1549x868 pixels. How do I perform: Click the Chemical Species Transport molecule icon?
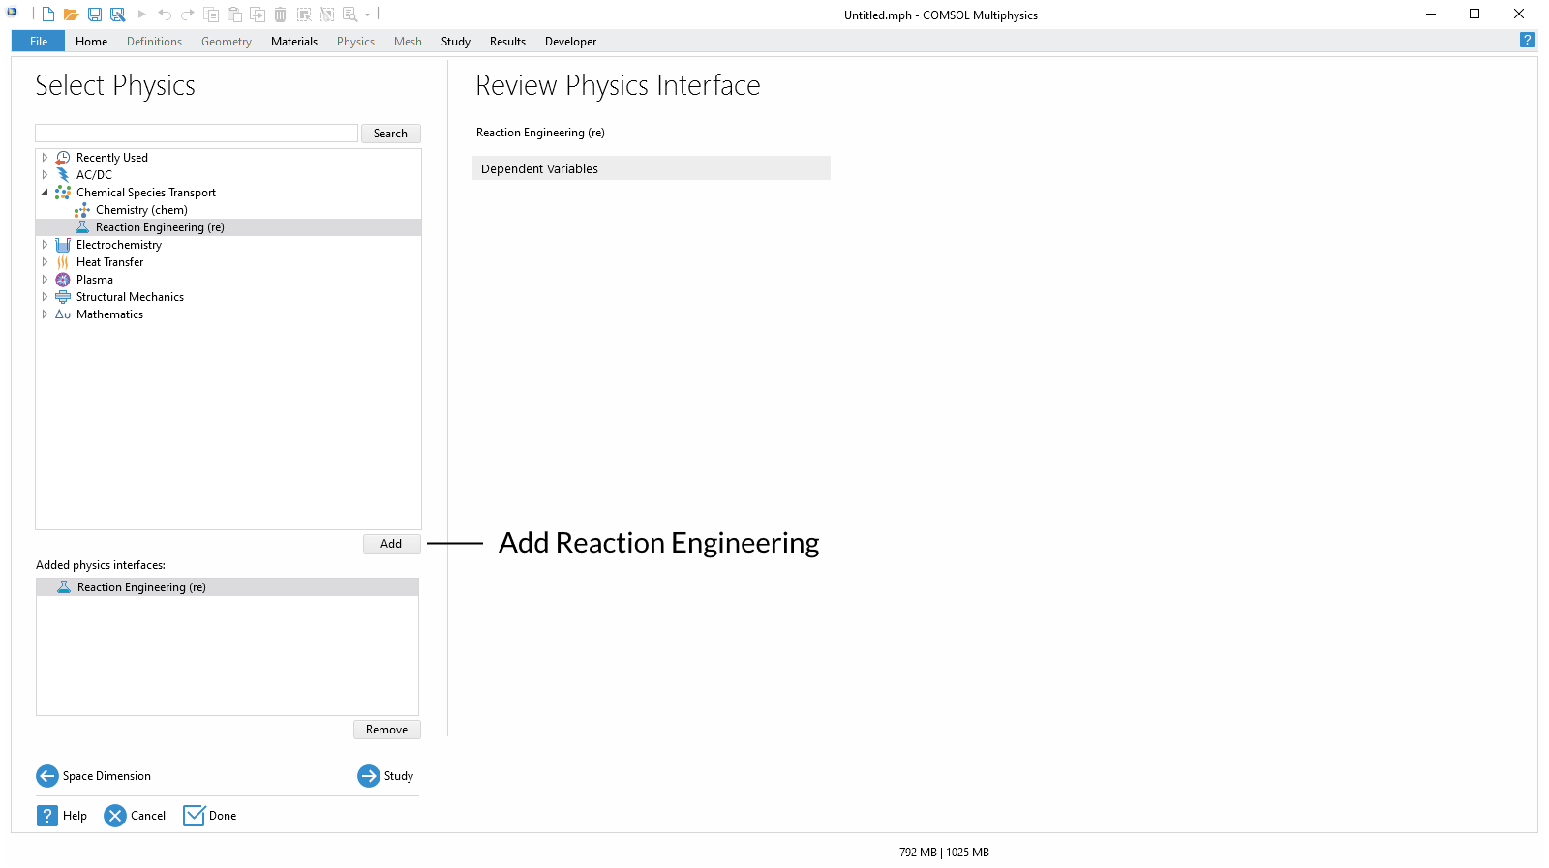(63, 193)
